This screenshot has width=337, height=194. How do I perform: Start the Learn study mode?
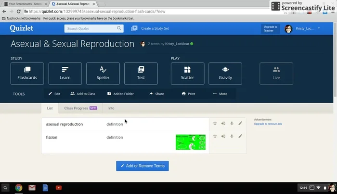click(x=65, y=73)
